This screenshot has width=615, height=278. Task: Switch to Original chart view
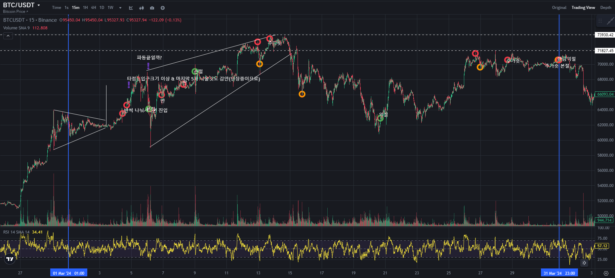click(x=559, y=8)
